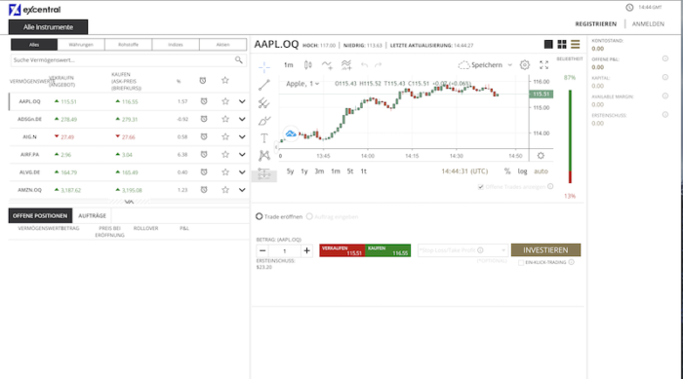Open the Speichern dropdown arrow
683x379 pixels.
tap(509, 65)
